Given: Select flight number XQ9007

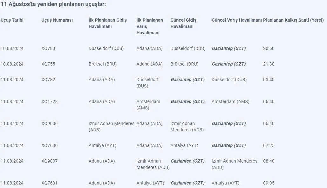Looking at the screenshot, I should click(50, 161).
